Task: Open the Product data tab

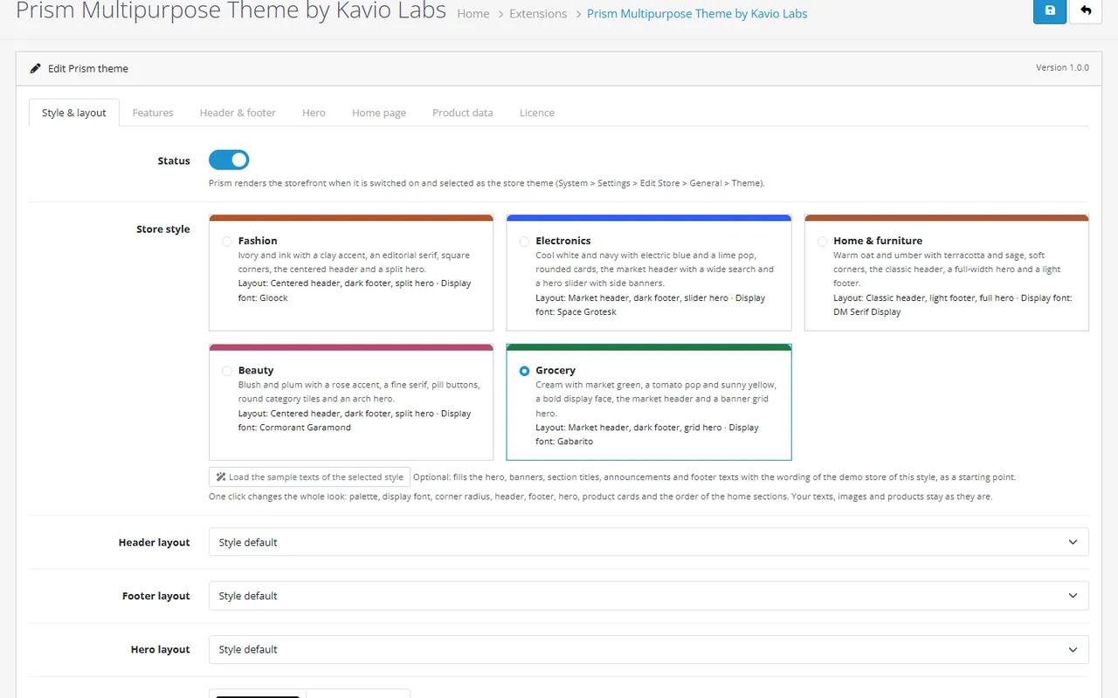Action: [463, 113]
